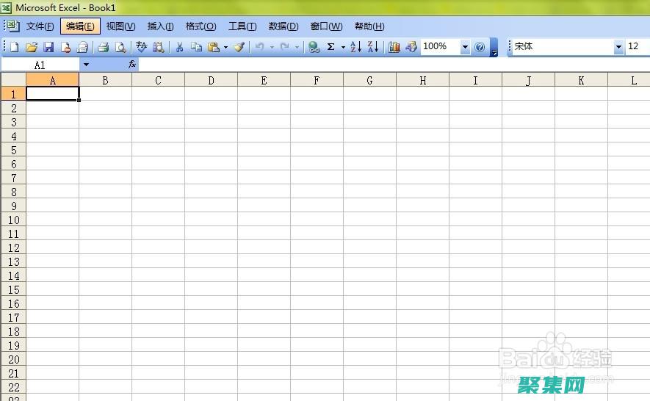
Task: Open the Research binoculars icon
Action: (159, 47)
